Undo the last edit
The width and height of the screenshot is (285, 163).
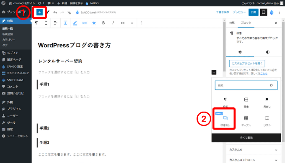tap(55, 12)
